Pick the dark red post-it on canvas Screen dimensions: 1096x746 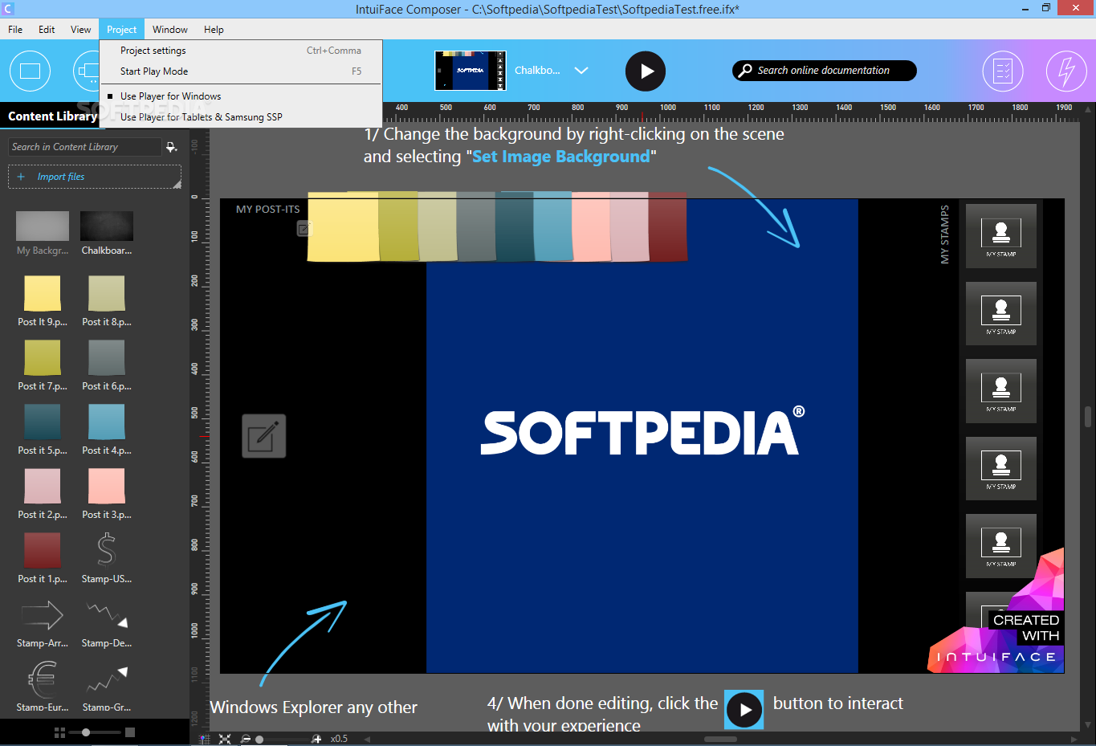coord(668,226)
